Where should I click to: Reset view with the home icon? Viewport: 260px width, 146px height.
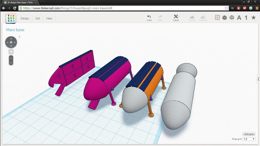11,42
